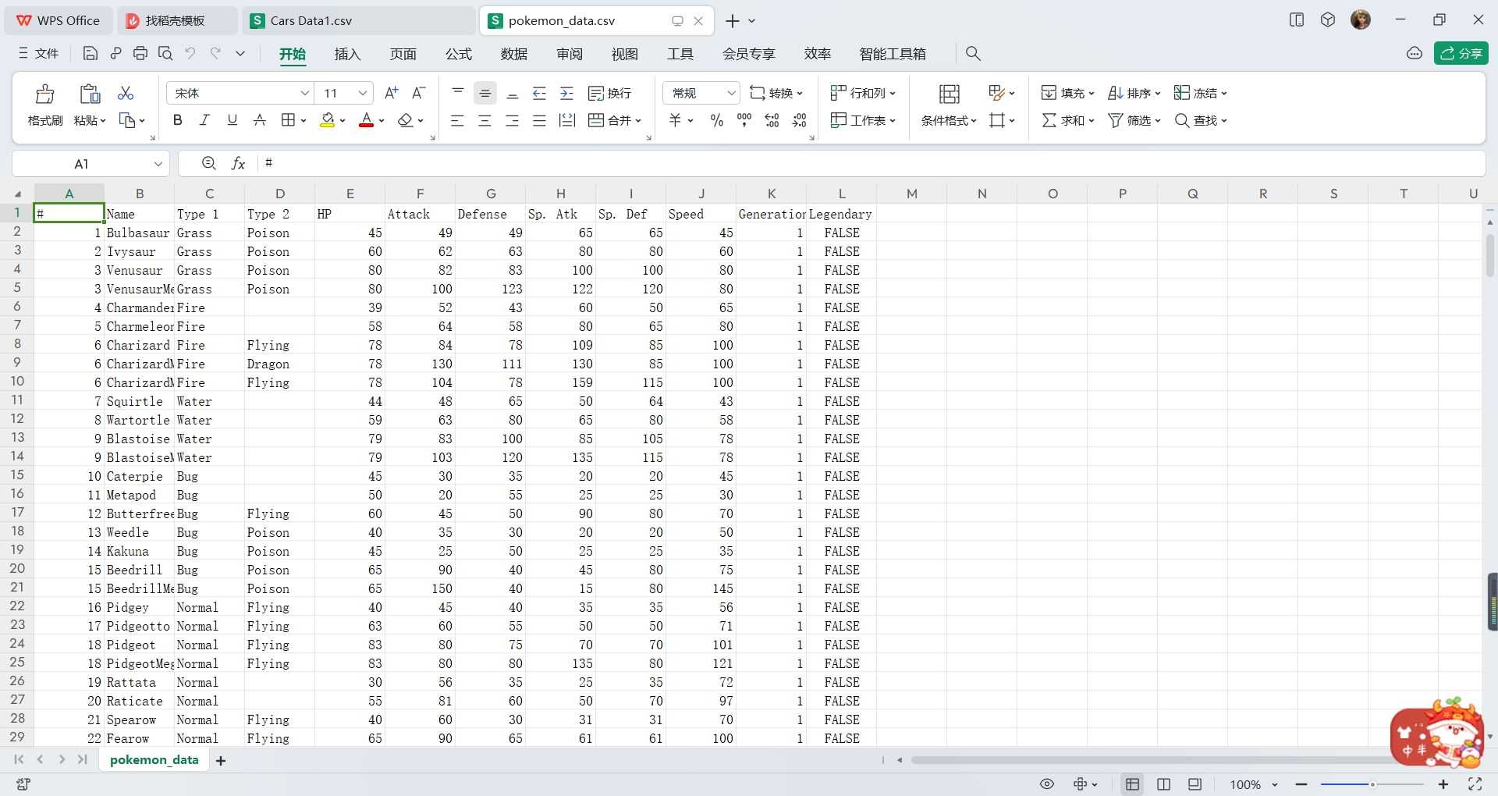Open the 插入 (Insert) ribbon tab

(x=347, y=54)
